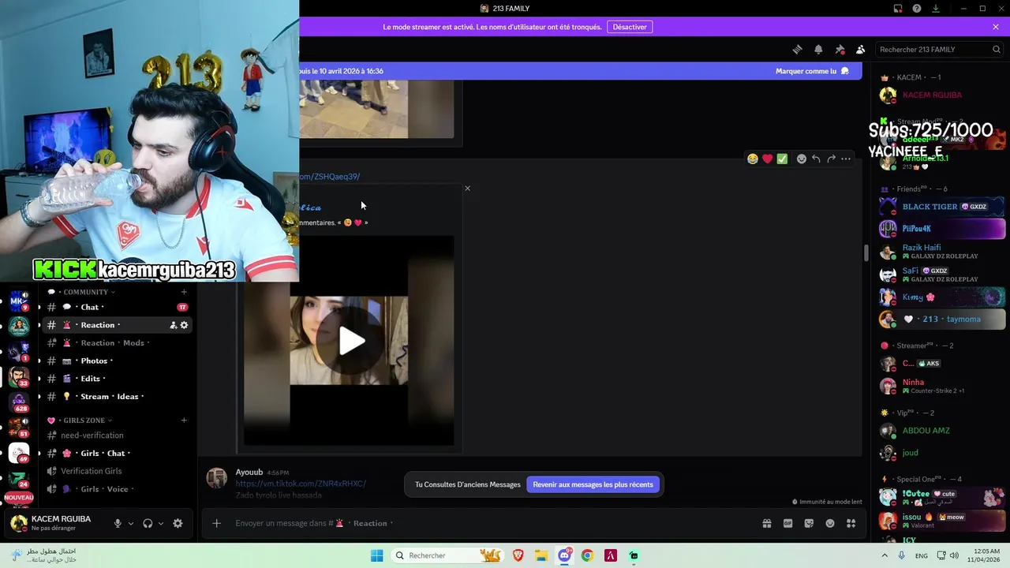Click the plus attachment button
The width and height of the screenshot is (1010, 568).
point(216,523)
